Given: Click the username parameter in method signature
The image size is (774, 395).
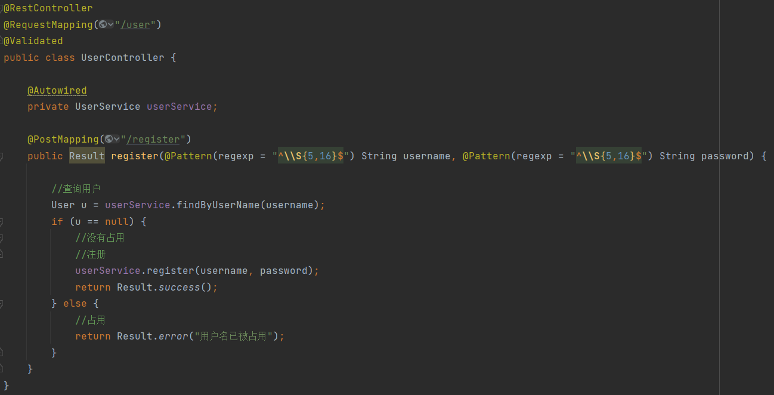Looking at the screenshot, I should pos(427,156).
